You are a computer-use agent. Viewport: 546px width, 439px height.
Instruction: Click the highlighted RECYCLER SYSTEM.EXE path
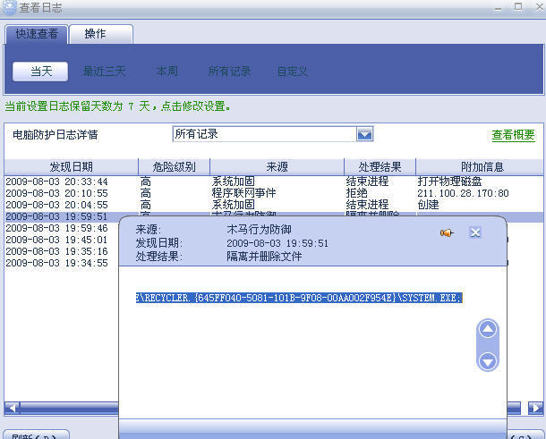[299, 298]
